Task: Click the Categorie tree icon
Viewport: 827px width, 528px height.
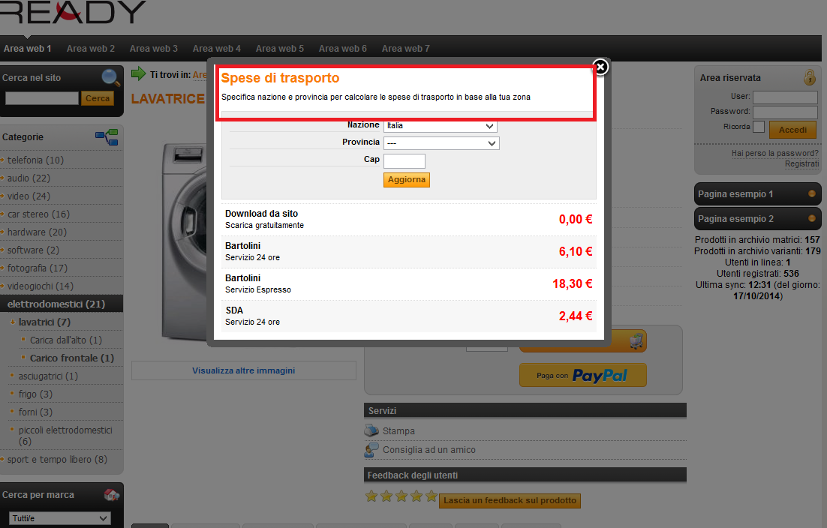Action: pyautogui.click(x=107, y=137)
